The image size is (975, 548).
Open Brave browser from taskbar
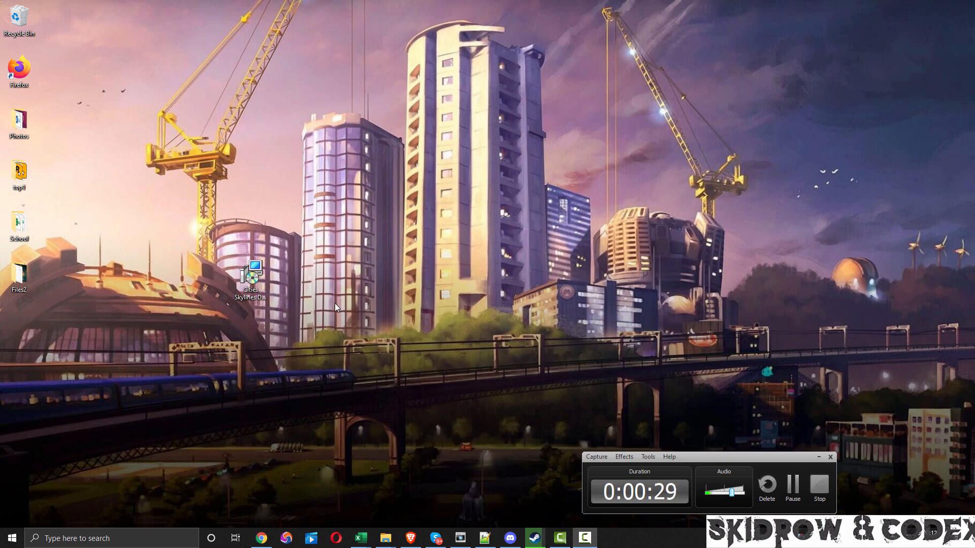click(410, 538)
